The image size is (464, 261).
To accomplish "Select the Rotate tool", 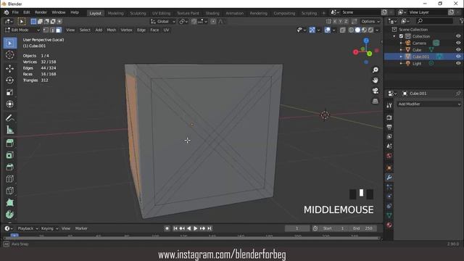I will 9,80.
